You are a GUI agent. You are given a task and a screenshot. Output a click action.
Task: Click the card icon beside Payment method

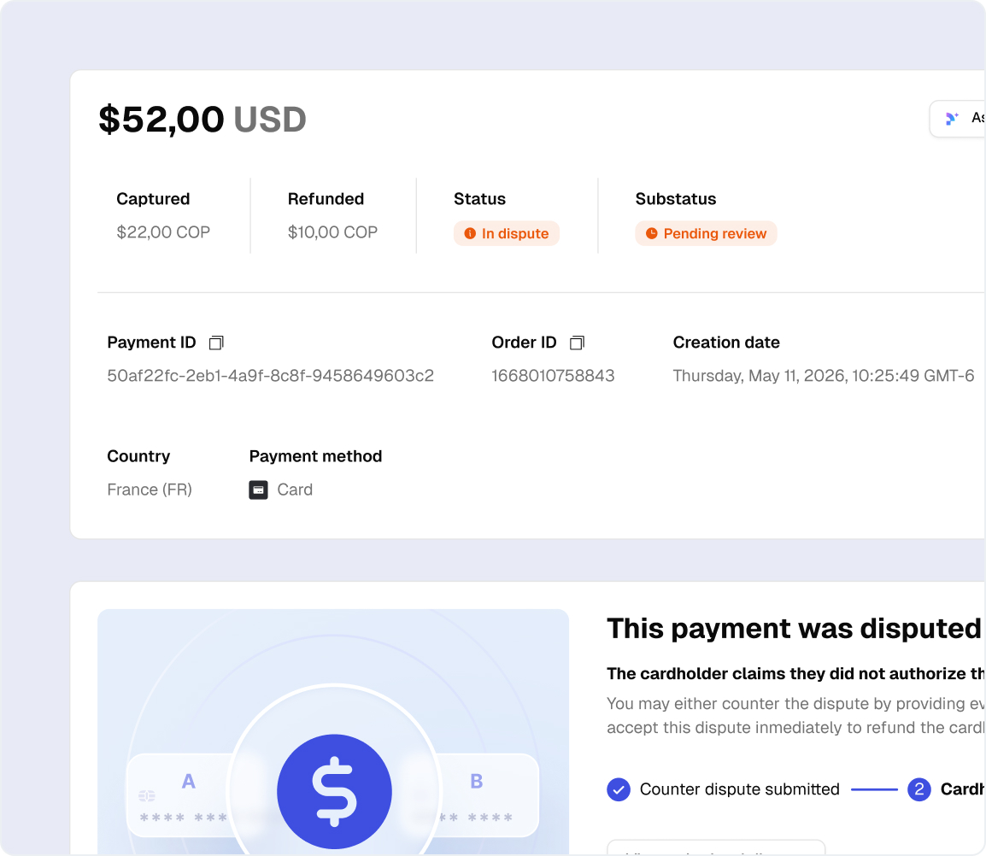(258, 490)
